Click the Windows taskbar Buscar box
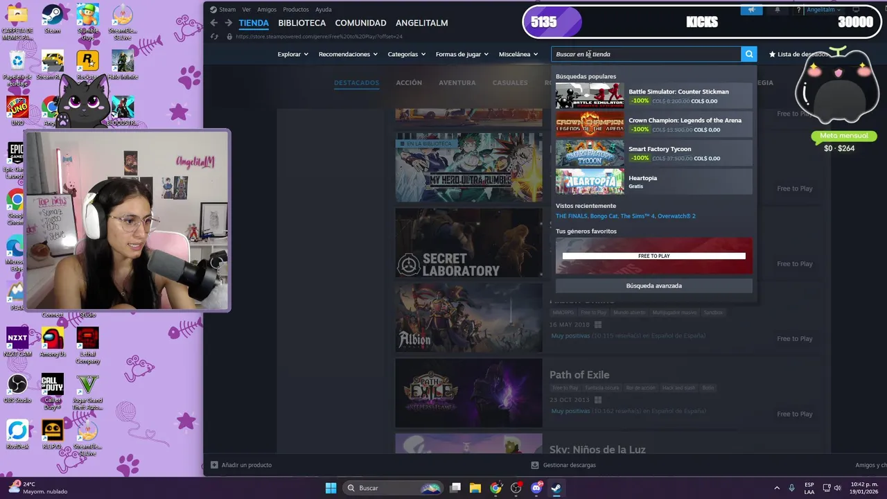This screenshot has height=499, width=887. [x=392, y=488]
